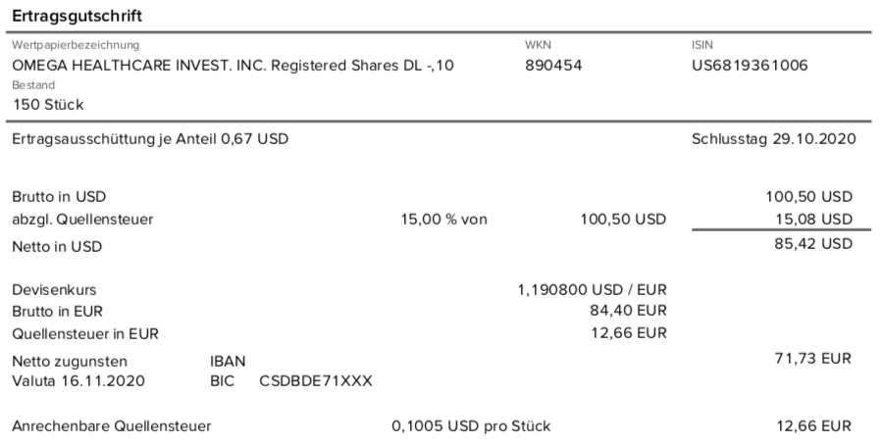Click the 0,1005 USD pro Stück text
The height and width of the screenshot is (445, 881).
(471, 426)
